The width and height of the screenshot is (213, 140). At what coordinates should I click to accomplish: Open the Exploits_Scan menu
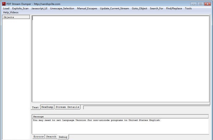(20, 8)
